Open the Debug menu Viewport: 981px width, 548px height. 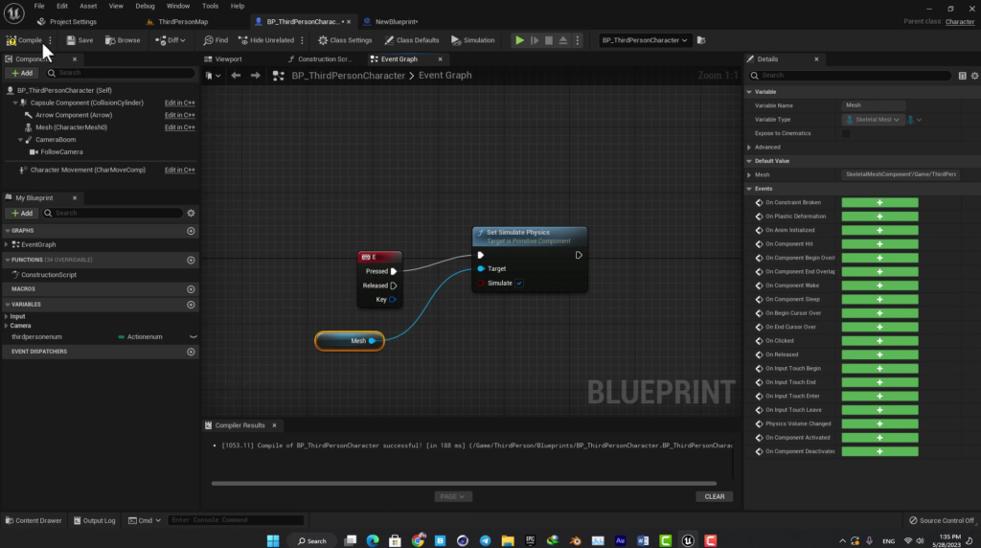(x=145, y=6)
